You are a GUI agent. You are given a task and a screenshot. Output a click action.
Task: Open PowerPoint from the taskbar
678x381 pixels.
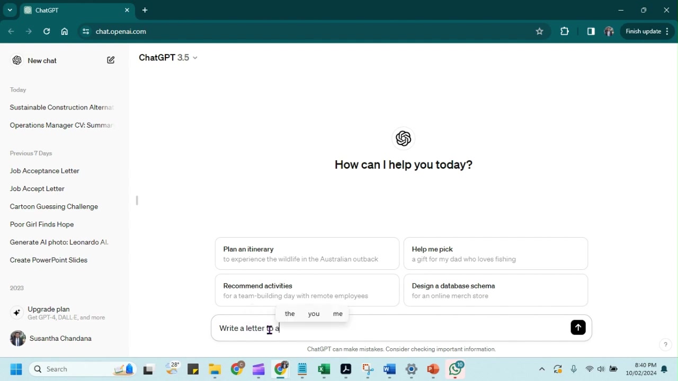click(433, 369)
